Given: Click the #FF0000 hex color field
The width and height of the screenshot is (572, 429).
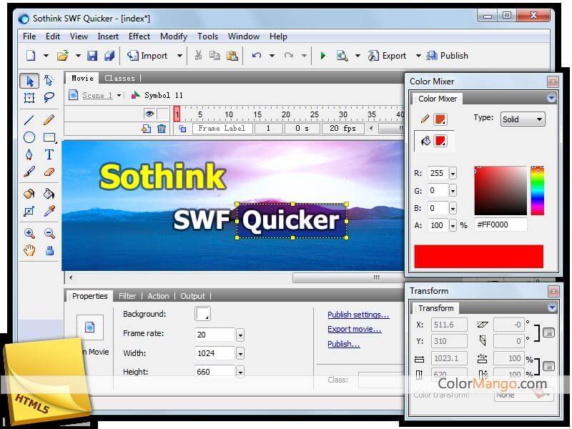Looking at the screenshot, I should (x=500, y=225).
